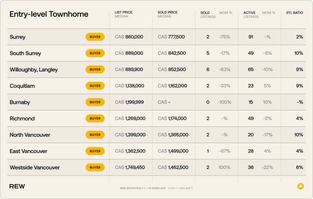Click the Entry-level Townhome title
The width and height of the screenshot is (313, 199).
(x=49, y=14)
